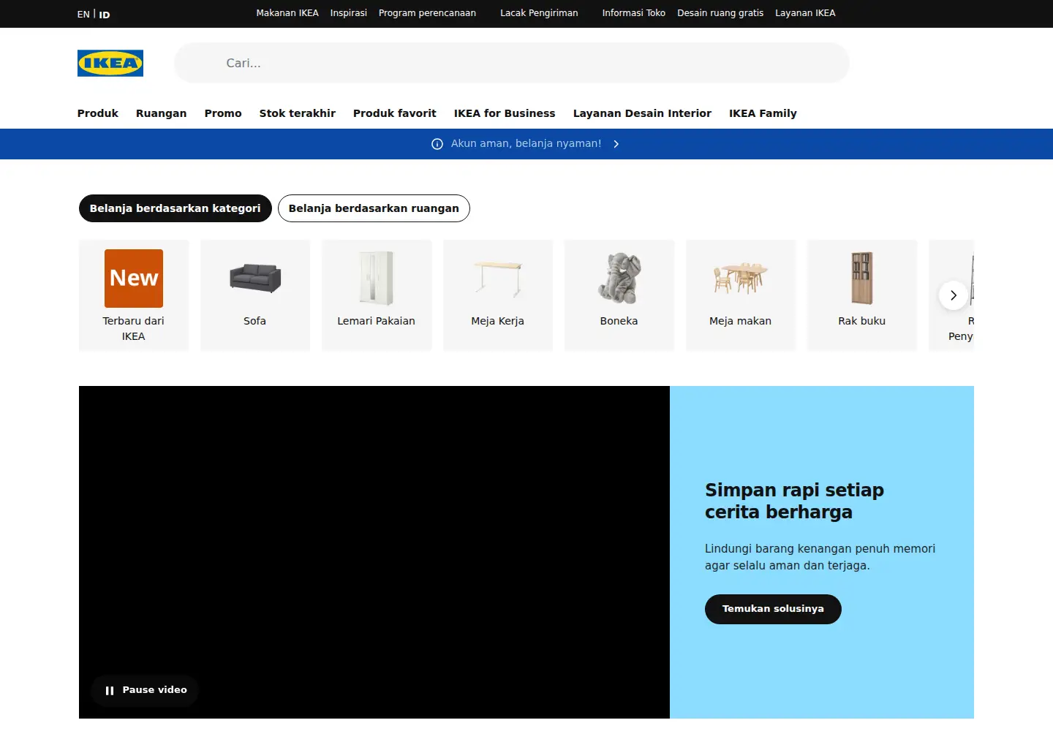Open Makanan IKEA link
This screenshot has height=731, width=1053.
pos(287,13)
